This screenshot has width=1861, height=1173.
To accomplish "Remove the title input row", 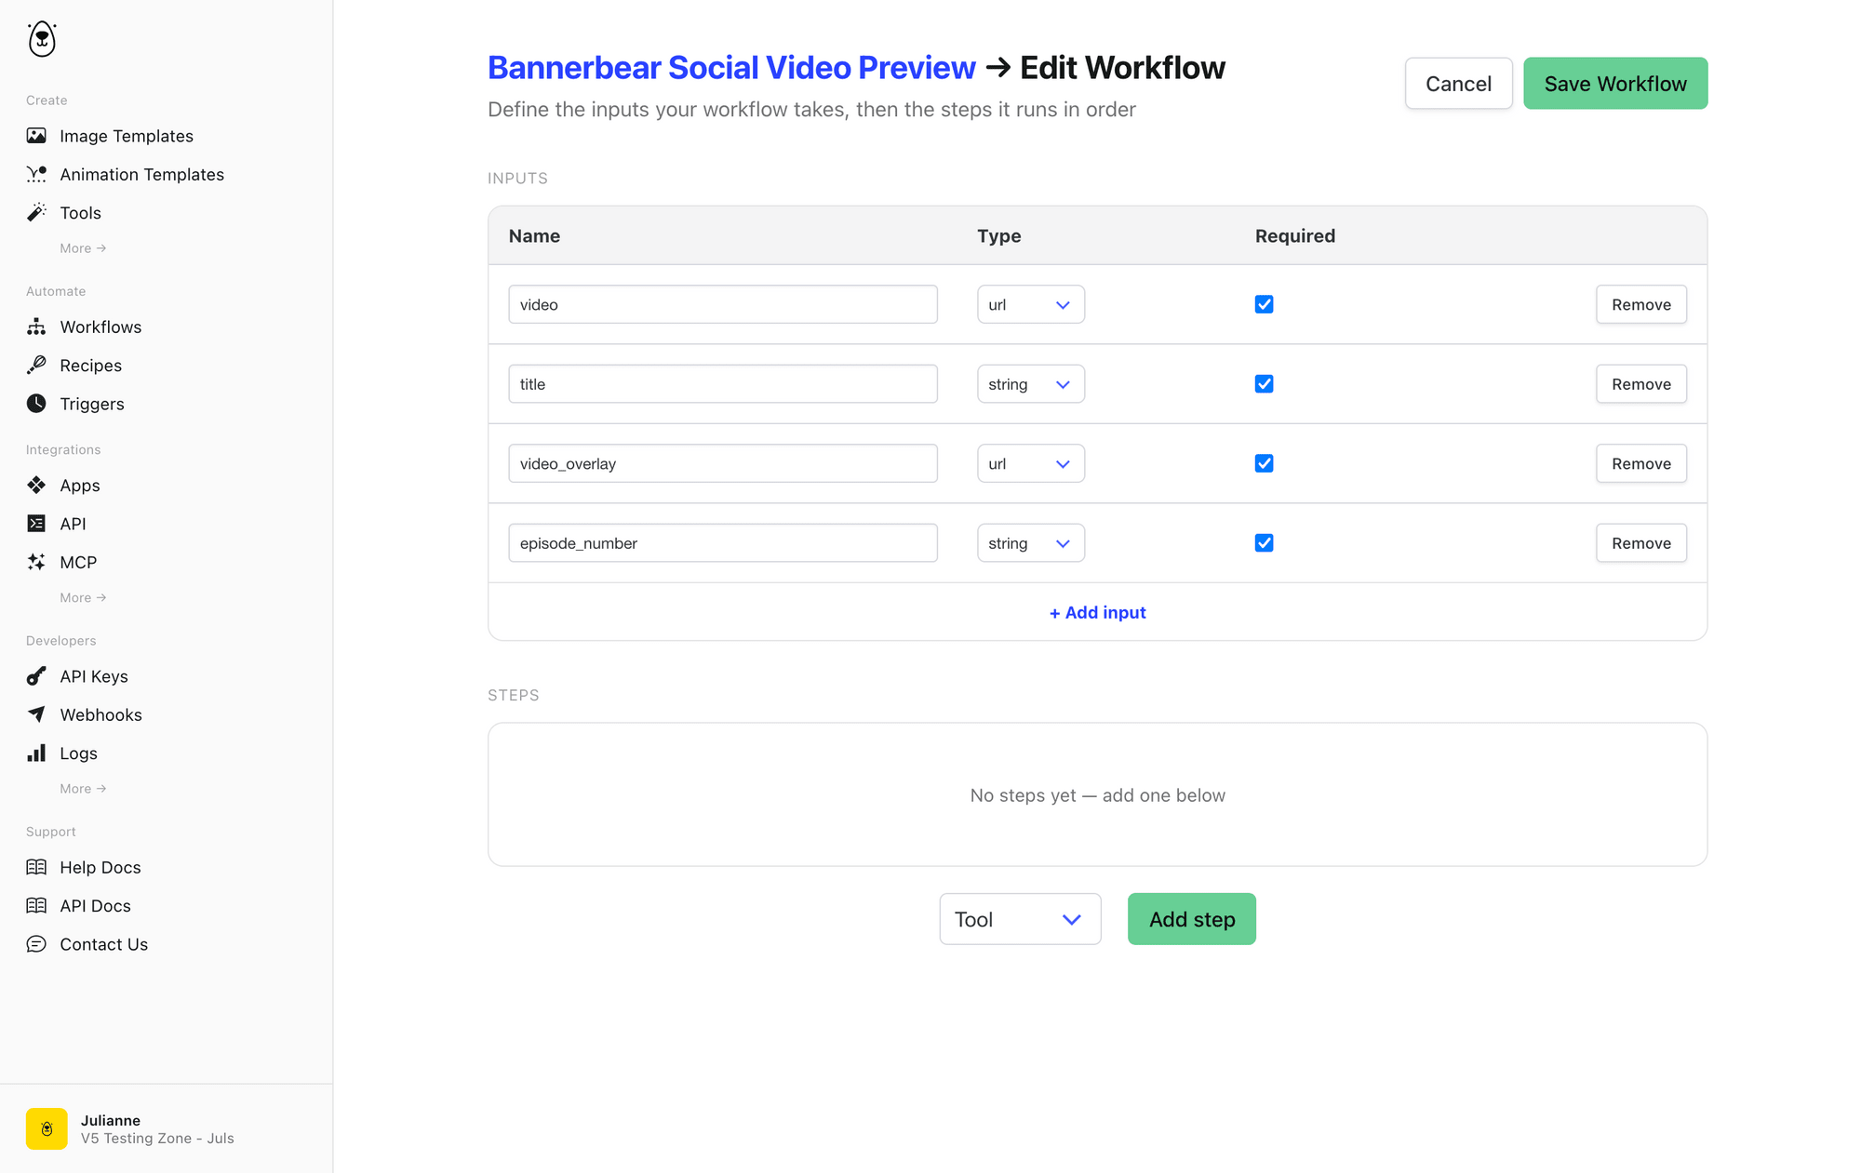I will click(1640, 383).
